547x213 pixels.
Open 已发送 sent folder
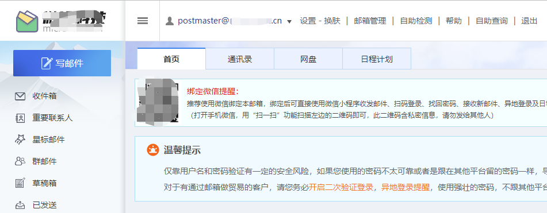click(45, 206)
